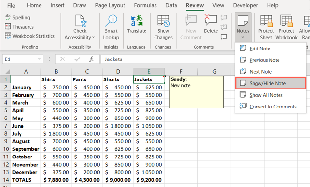Screen dimensions: 310x187
Task: Expand the Name Box dropdown arrow
Action: [39, 59]
